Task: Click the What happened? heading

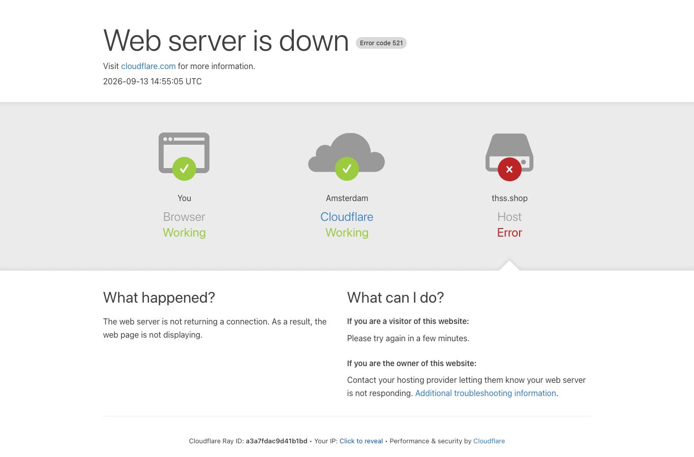Action: (159, 298)
